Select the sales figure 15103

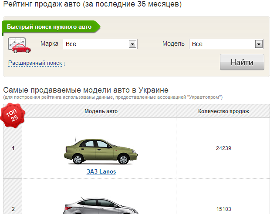click(x=223, y=209)
